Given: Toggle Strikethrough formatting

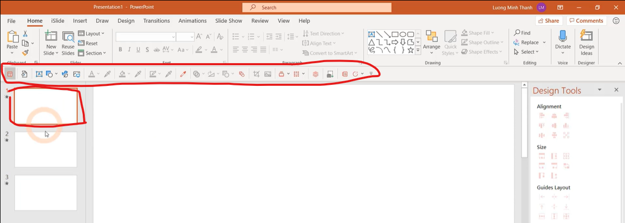Looking at the screenshot, I should 156,50.
